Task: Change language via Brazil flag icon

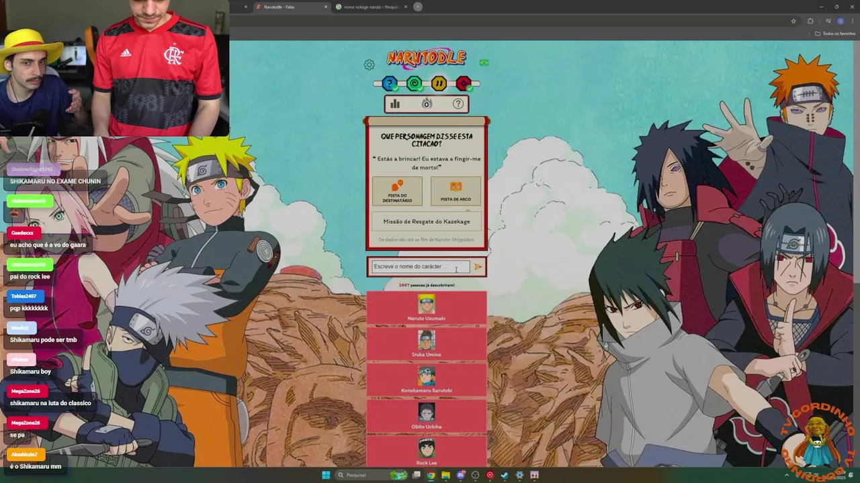Action: (x=484, y=63)
